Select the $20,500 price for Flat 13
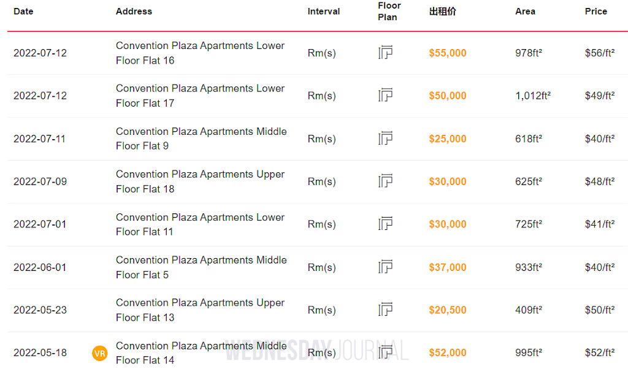Viewport: 628px width, 369px height. (448, 310)
